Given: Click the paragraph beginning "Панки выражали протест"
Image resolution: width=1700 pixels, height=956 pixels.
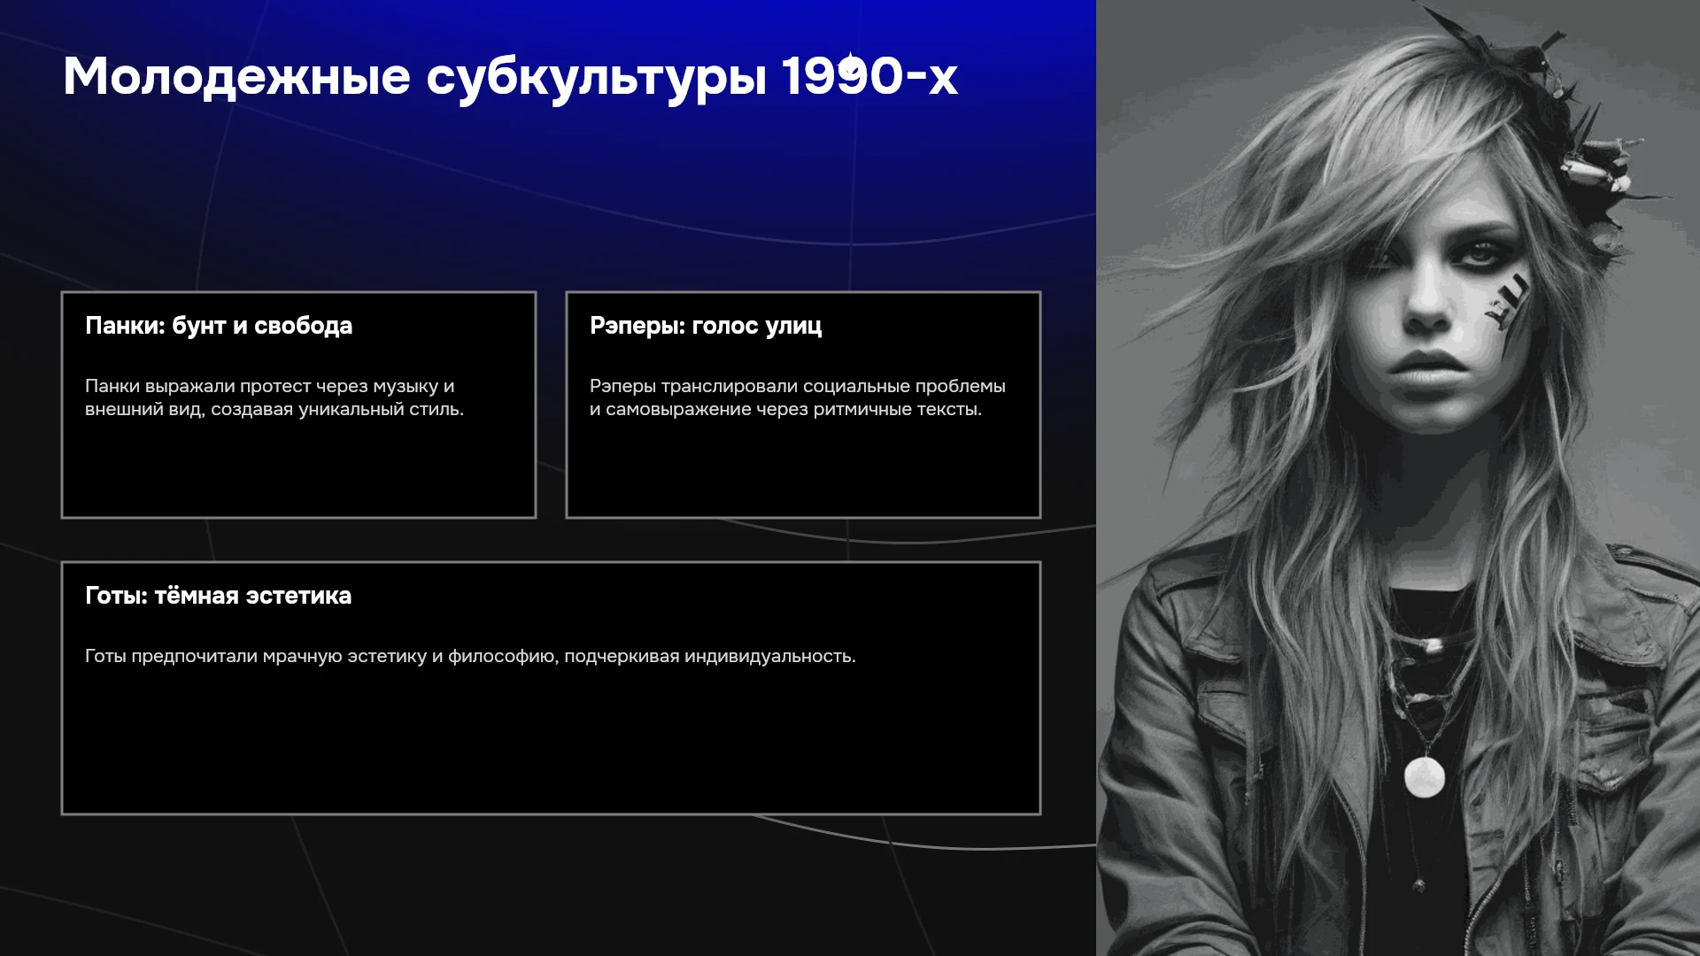Looking at the screenshot, I should click(274, 397).
